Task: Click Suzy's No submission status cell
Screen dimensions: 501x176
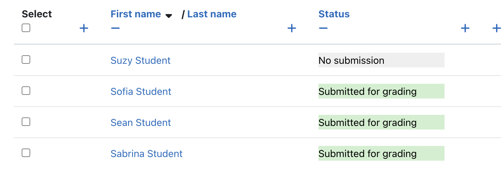Action: pos(381,60)
